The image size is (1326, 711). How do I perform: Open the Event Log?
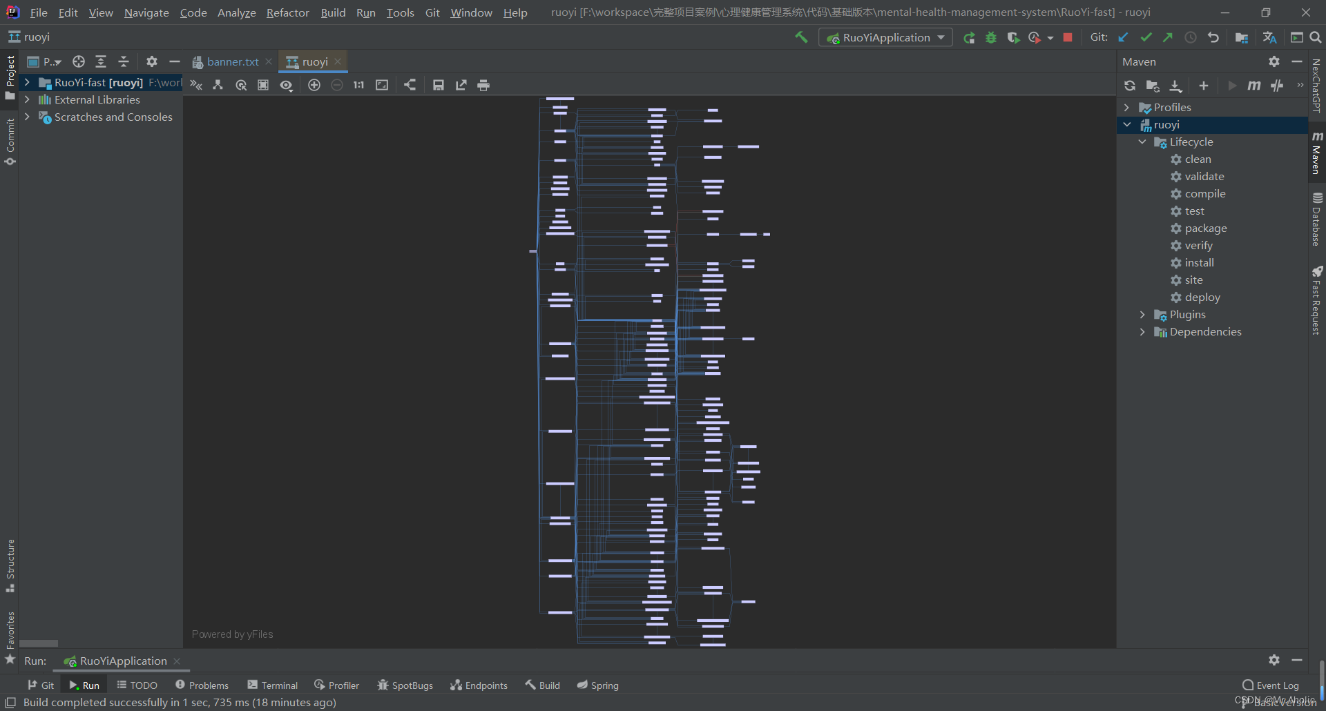point(1271,685)
